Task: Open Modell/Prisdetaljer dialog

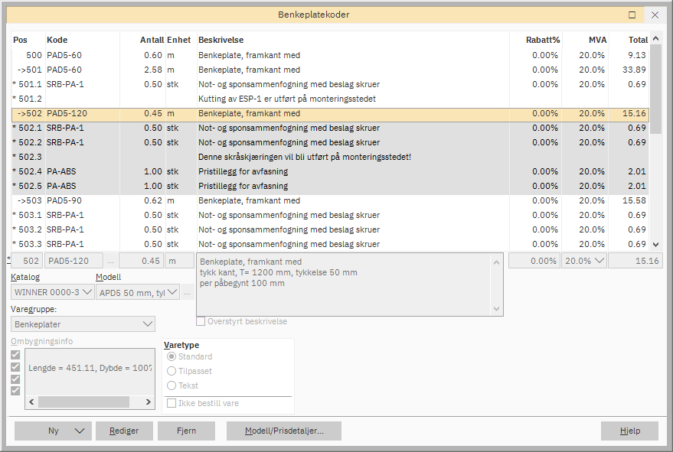Action: tap(283, 431)
